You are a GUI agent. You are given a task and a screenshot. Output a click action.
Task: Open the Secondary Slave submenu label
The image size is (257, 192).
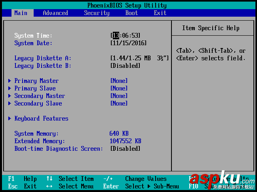38,104
